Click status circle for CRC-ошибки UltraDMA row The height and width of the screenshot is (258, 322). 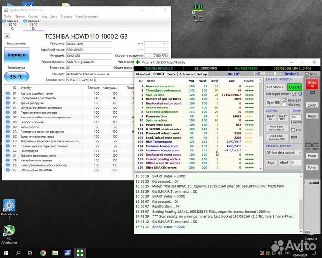(8, 170)
